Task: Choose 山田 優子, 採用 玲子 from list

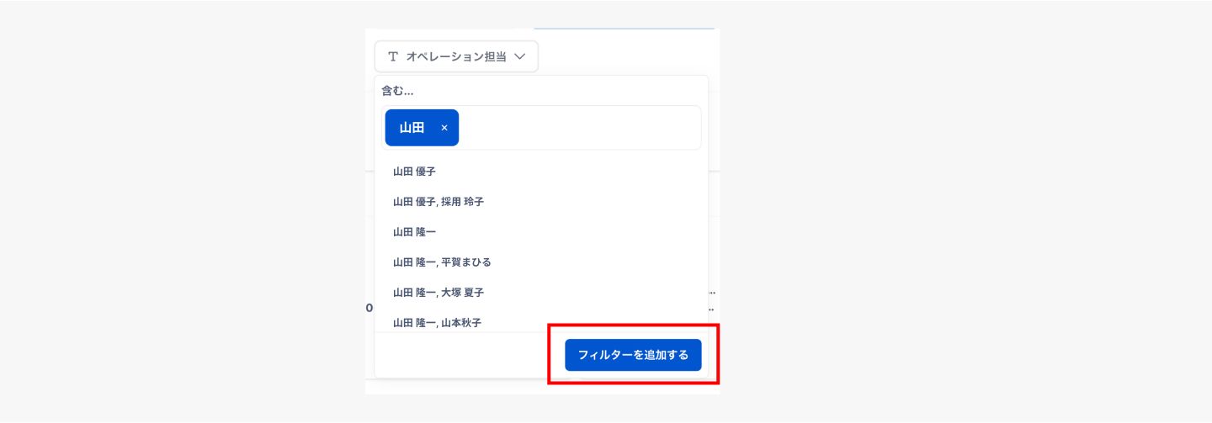Action: coord(438,202)
